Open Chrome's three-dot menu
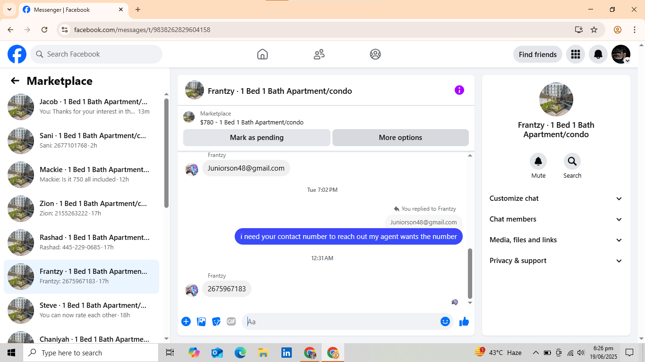645x362 pixels. pos(635,30)
